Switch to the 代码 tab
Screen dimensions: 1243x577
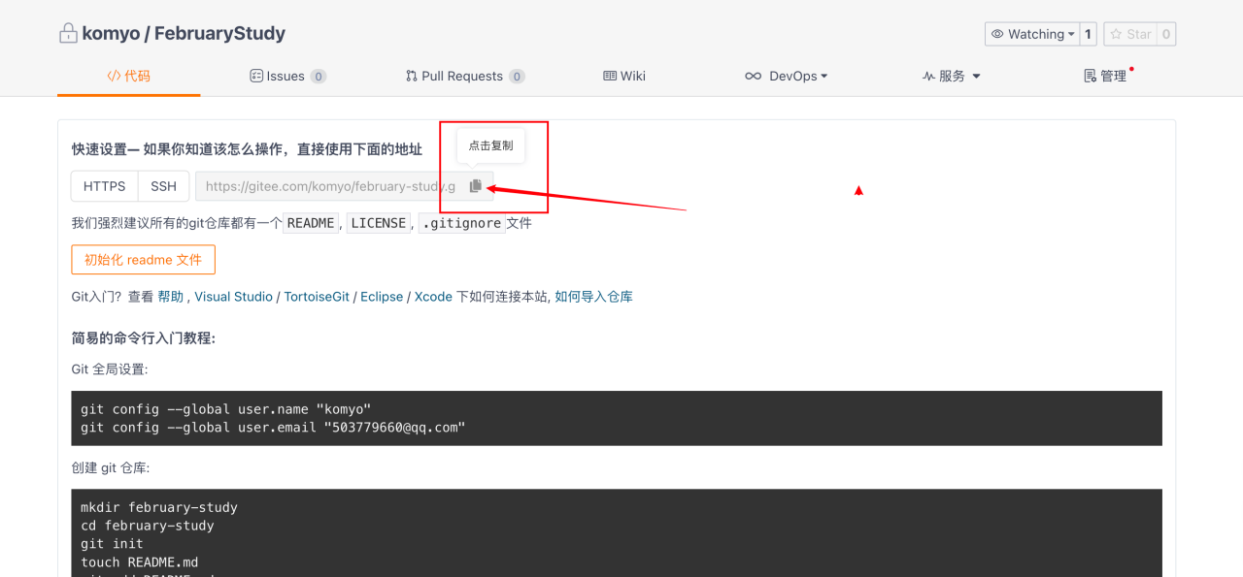pos(129,76)
